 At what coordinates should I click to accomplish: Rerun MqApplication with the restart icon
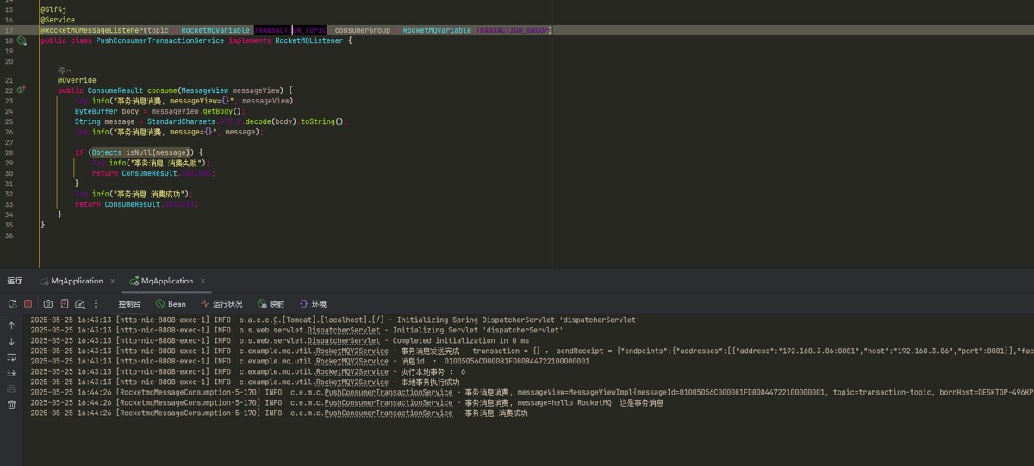point(12,304)
